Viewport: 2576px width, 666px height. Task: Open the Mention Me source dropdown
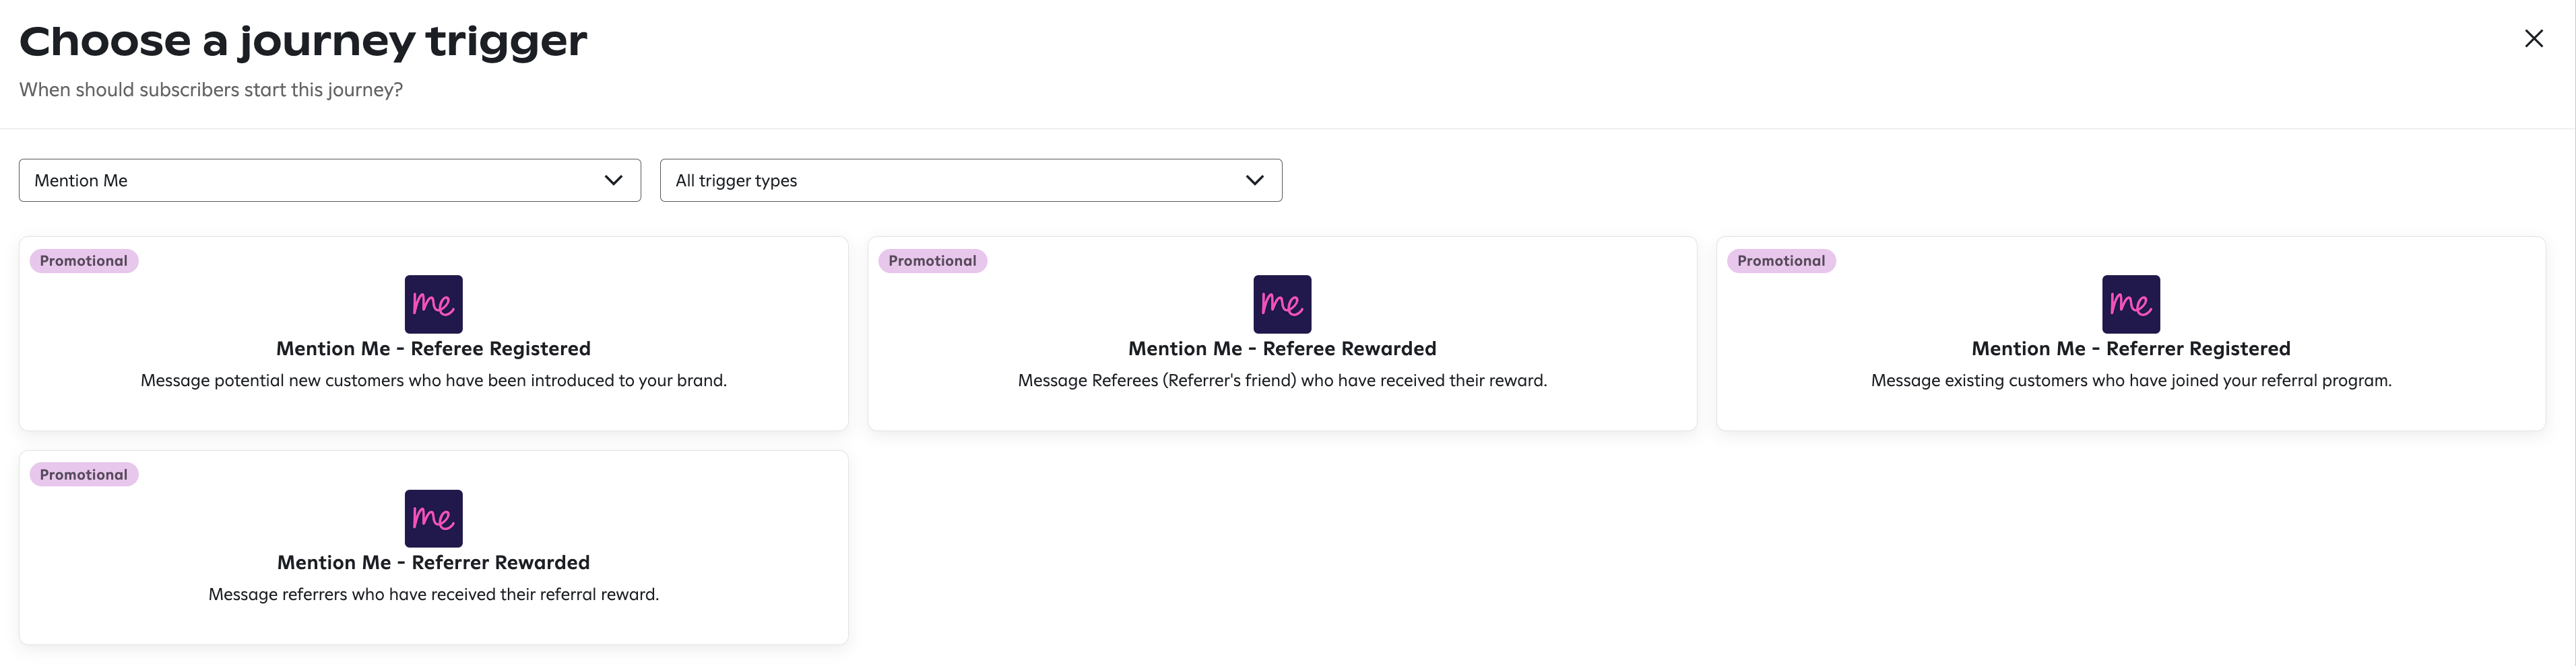tap(330, 181)
